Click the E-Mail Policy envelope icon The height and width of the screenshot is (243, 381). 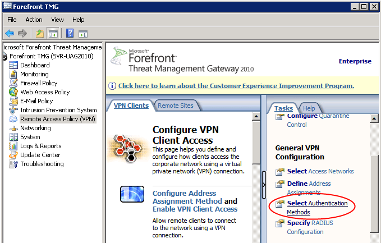13,101
